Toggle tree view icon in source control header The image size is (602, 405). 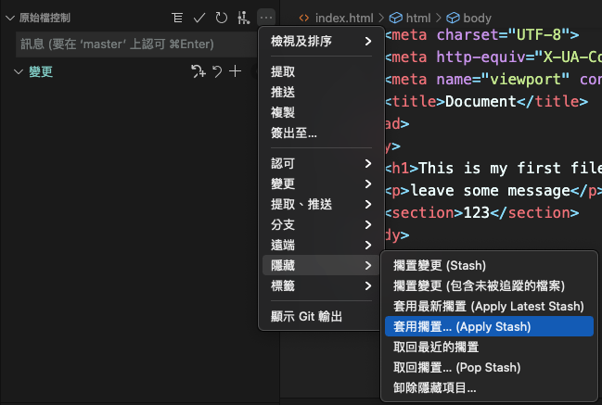177,18
